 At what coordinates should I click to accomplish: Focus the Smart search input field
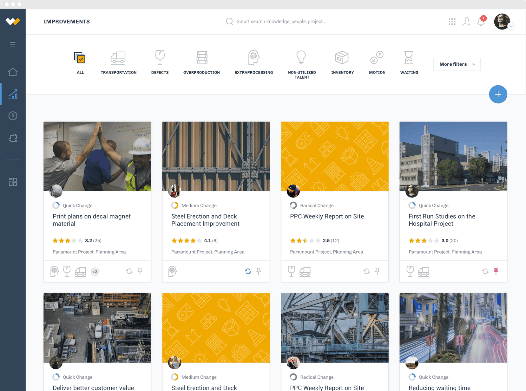(281, 22)
